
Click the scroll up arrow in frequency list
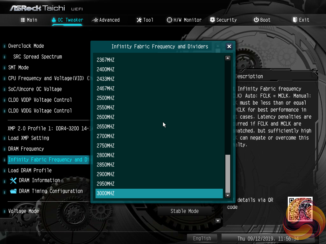tap(228, 58)
